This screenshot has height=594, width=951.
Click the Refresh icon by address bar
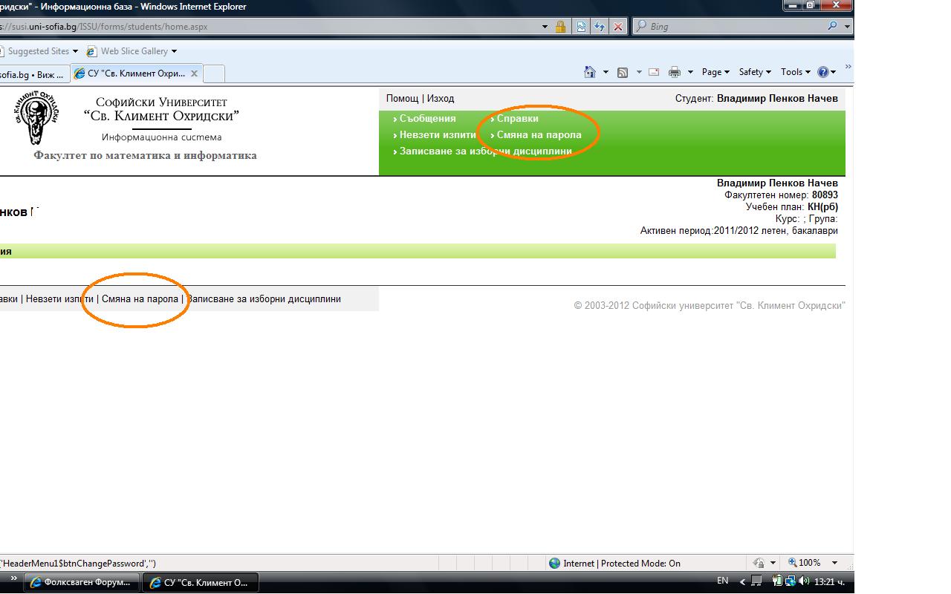(x=599, y=27)
